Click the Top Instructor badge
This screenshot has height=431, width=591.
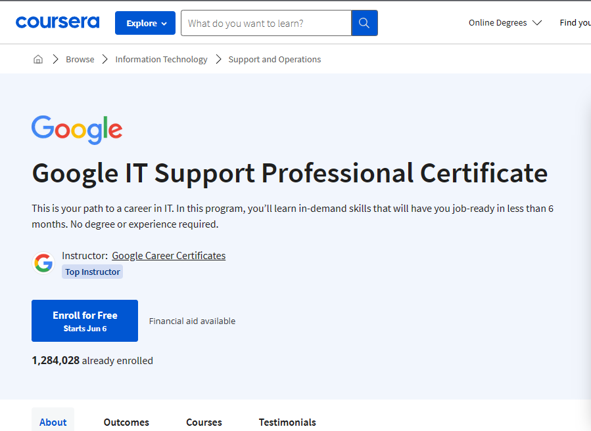(x=92, y=272)
